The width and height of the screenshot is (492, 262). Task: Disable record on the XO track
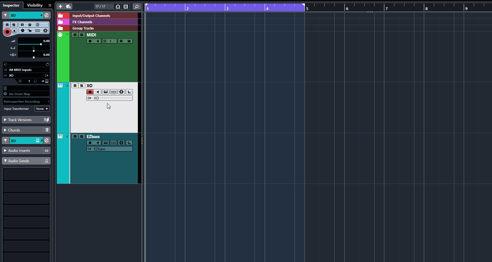(90, 92)
